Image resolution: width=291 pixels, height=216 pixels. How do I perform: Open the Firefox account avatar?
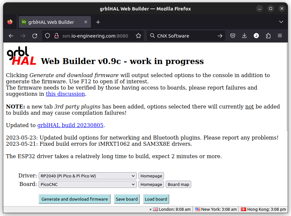pyautogui.click(x=256, y=36)
